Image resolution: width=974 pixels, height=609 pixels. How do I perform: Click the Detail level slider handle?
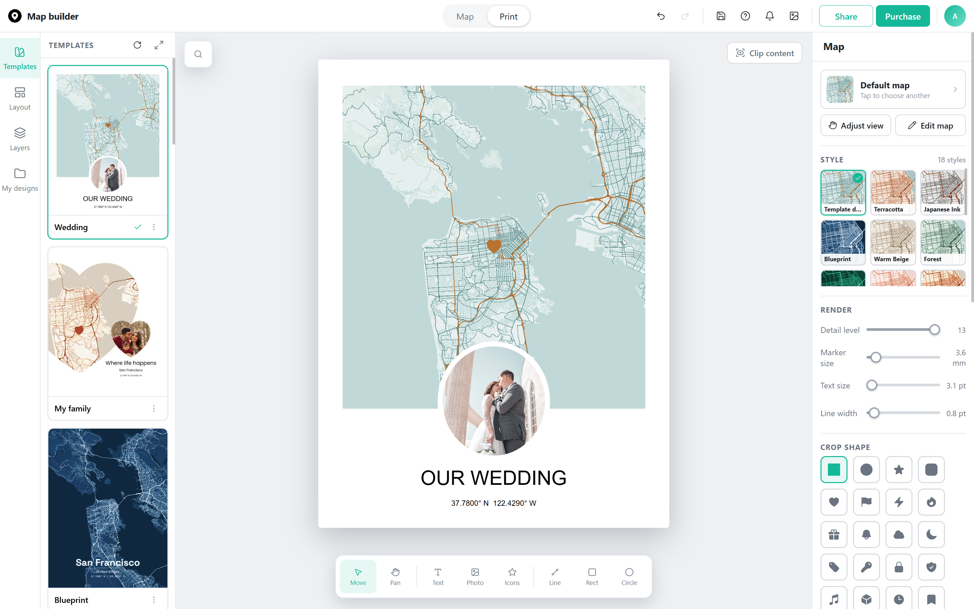(x=934, y=330)
